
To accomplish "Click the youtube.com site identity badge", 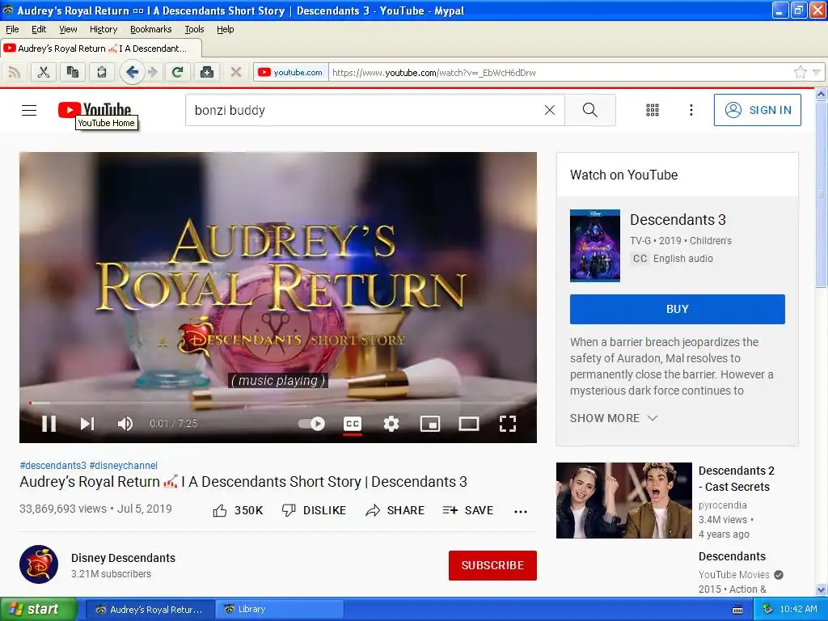I will pyautogui.click(x=290, y=72).
